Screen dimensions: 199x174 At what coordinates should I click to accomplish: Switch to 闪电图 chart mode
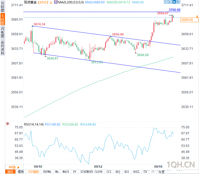[2, 32]
